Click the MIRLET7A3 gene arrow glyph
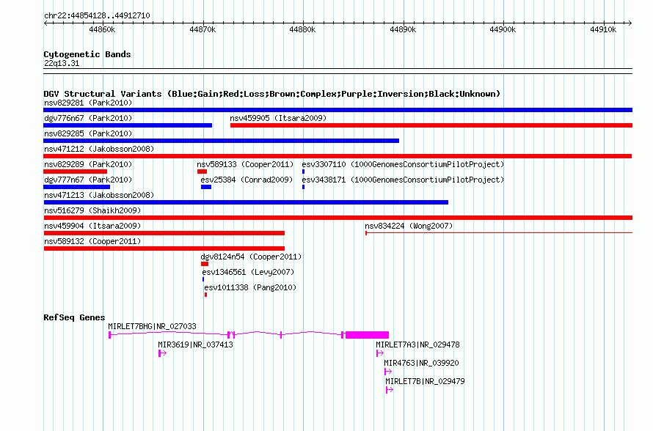This screenshot has width=653, height=431. click(380, 353)
